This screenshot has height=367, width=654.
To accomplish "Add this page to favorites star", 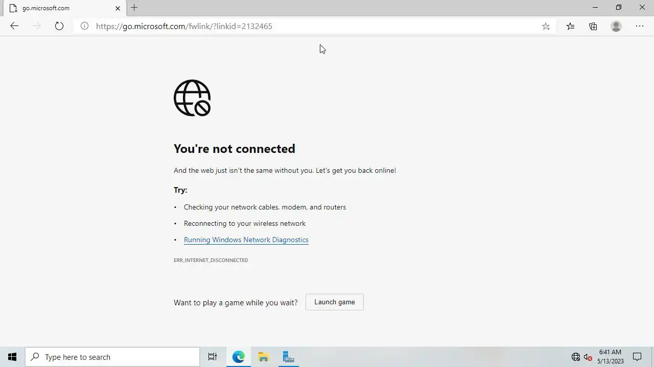I will coord(546,27).
